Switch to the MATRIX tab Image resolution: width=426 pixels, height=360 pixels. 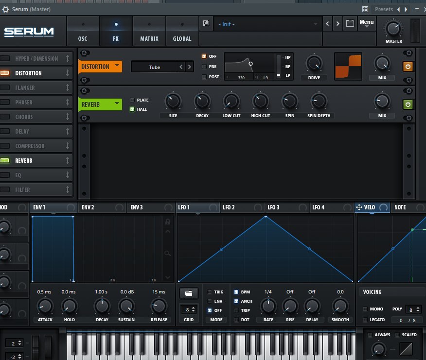coord(149,31)
